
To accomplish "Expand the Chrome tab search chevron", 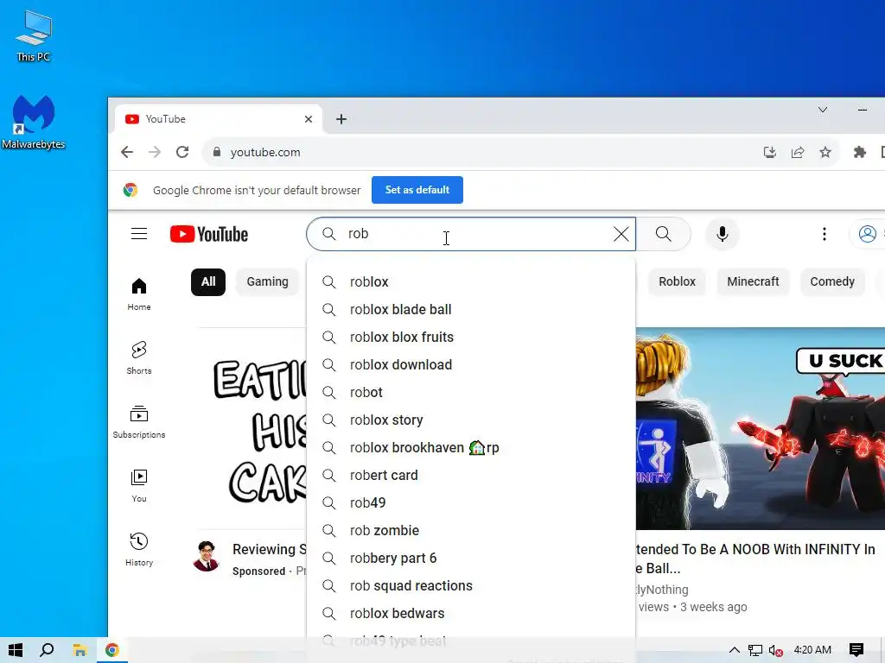I will tap(823, 110).
